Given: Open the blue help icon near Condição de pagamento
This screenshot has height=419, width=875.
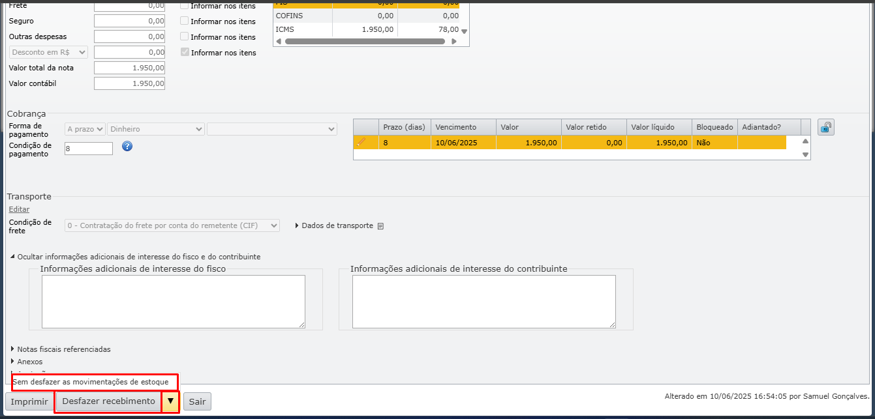Looking at the screenshot, I should coord(127,146).
